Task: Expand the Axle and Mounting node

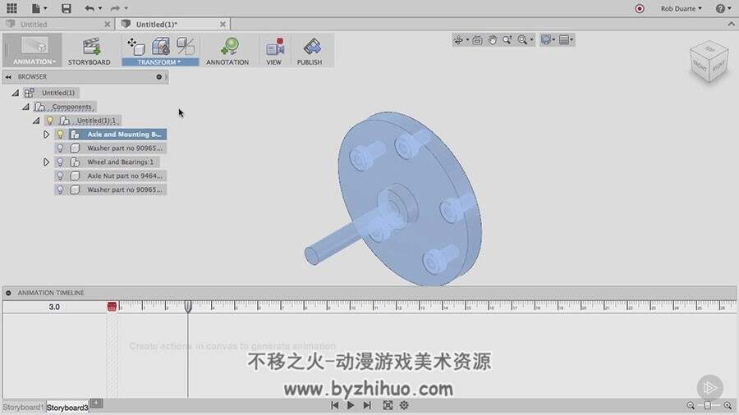Action: point(46,135)
